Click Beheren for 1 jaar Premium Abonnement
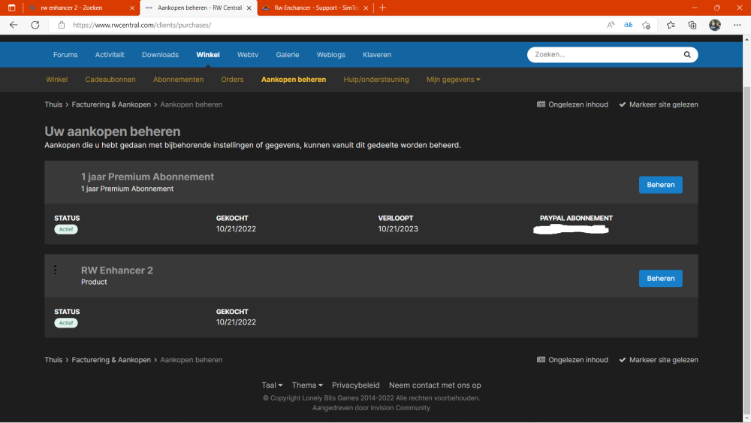 [x=660, y=185]
